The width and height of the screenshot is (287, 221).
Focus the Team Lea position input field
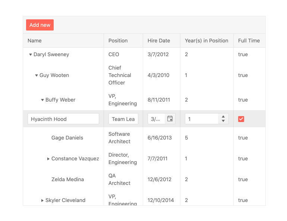(123, 119)
